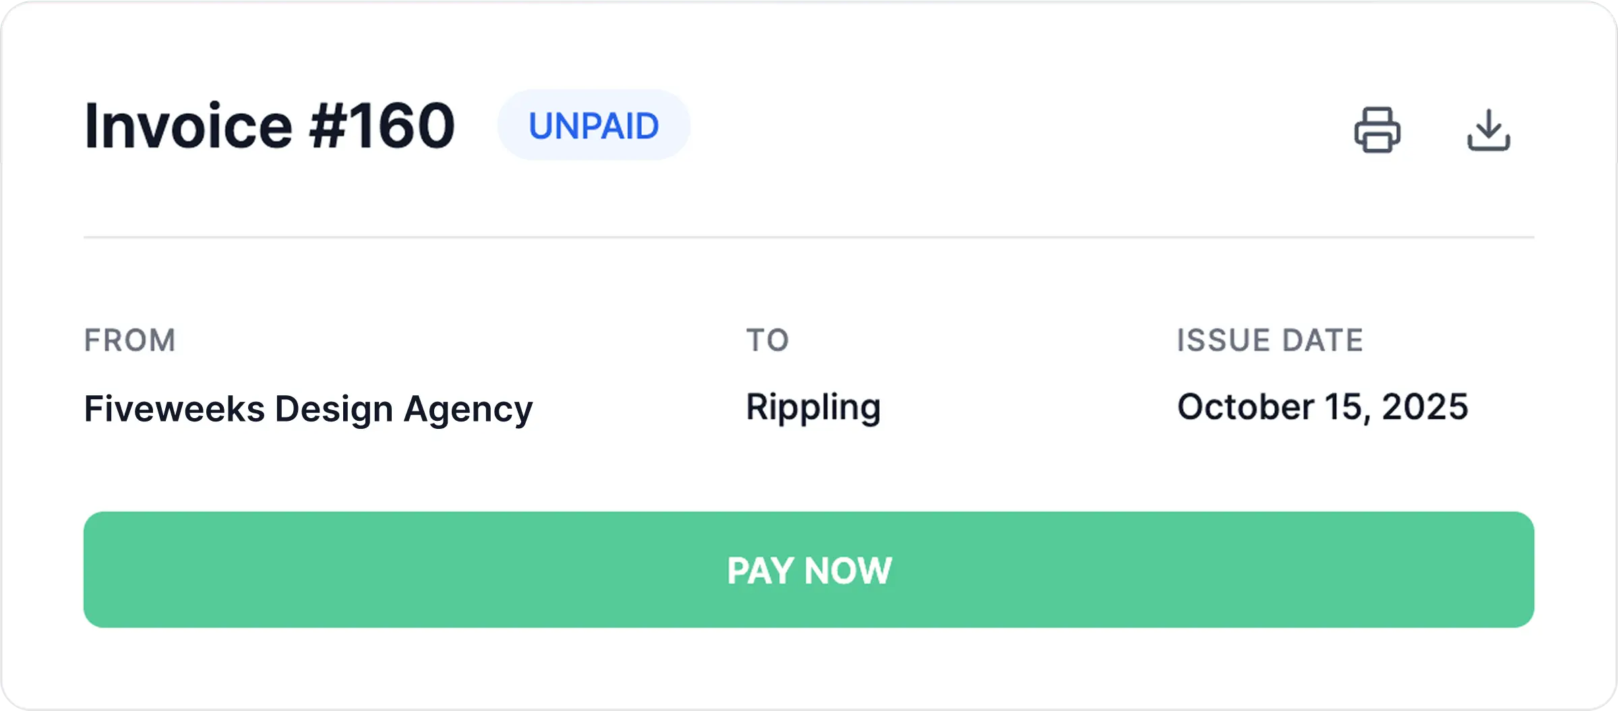Screen dimensions: 1618x711
Task: Download the invoice using the download icon
Action: (1489, 129)
